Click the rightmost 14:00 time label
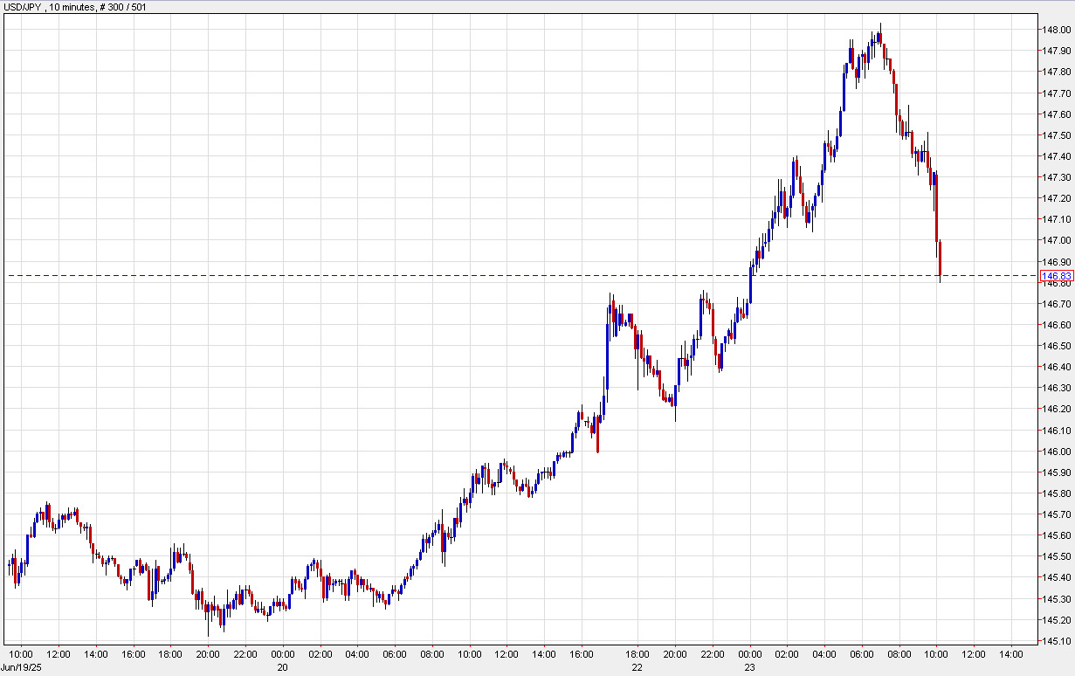Image resolution: width=1075 pixels, height=676 pixels. point(1012,652)
